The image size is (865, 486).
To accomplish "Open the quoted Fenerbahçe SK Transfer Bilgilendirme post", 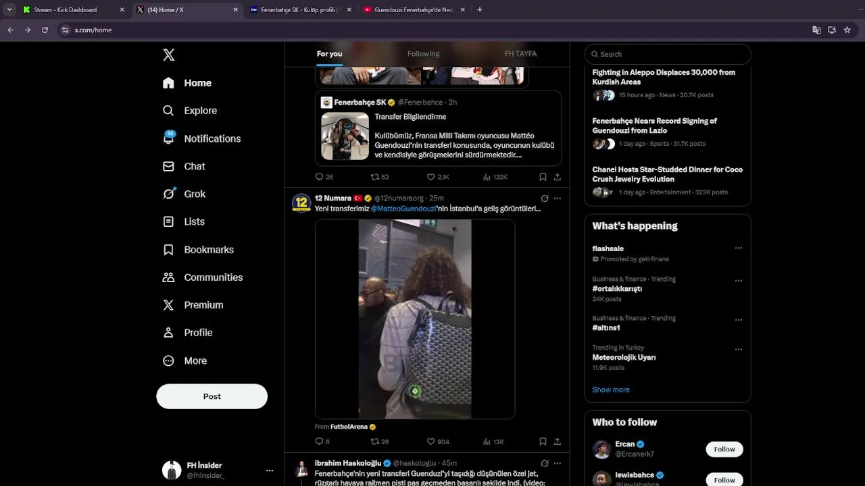I will tap(438, 129).
